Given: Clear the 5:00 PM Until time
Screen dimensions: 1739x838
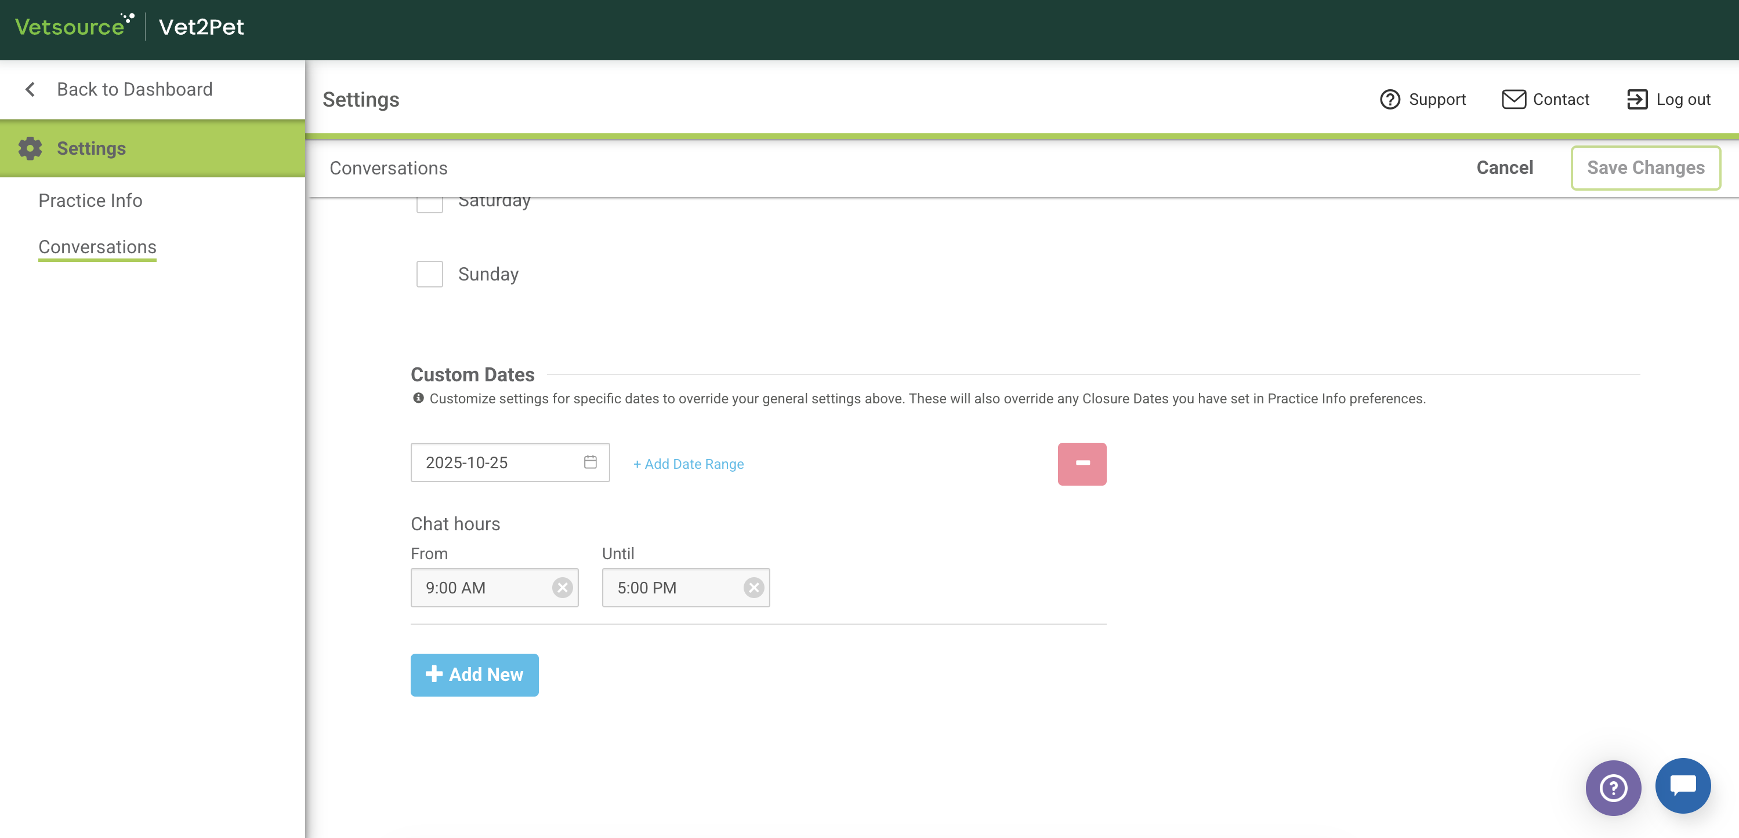Looking at the screenshot, I should point(753,588).
